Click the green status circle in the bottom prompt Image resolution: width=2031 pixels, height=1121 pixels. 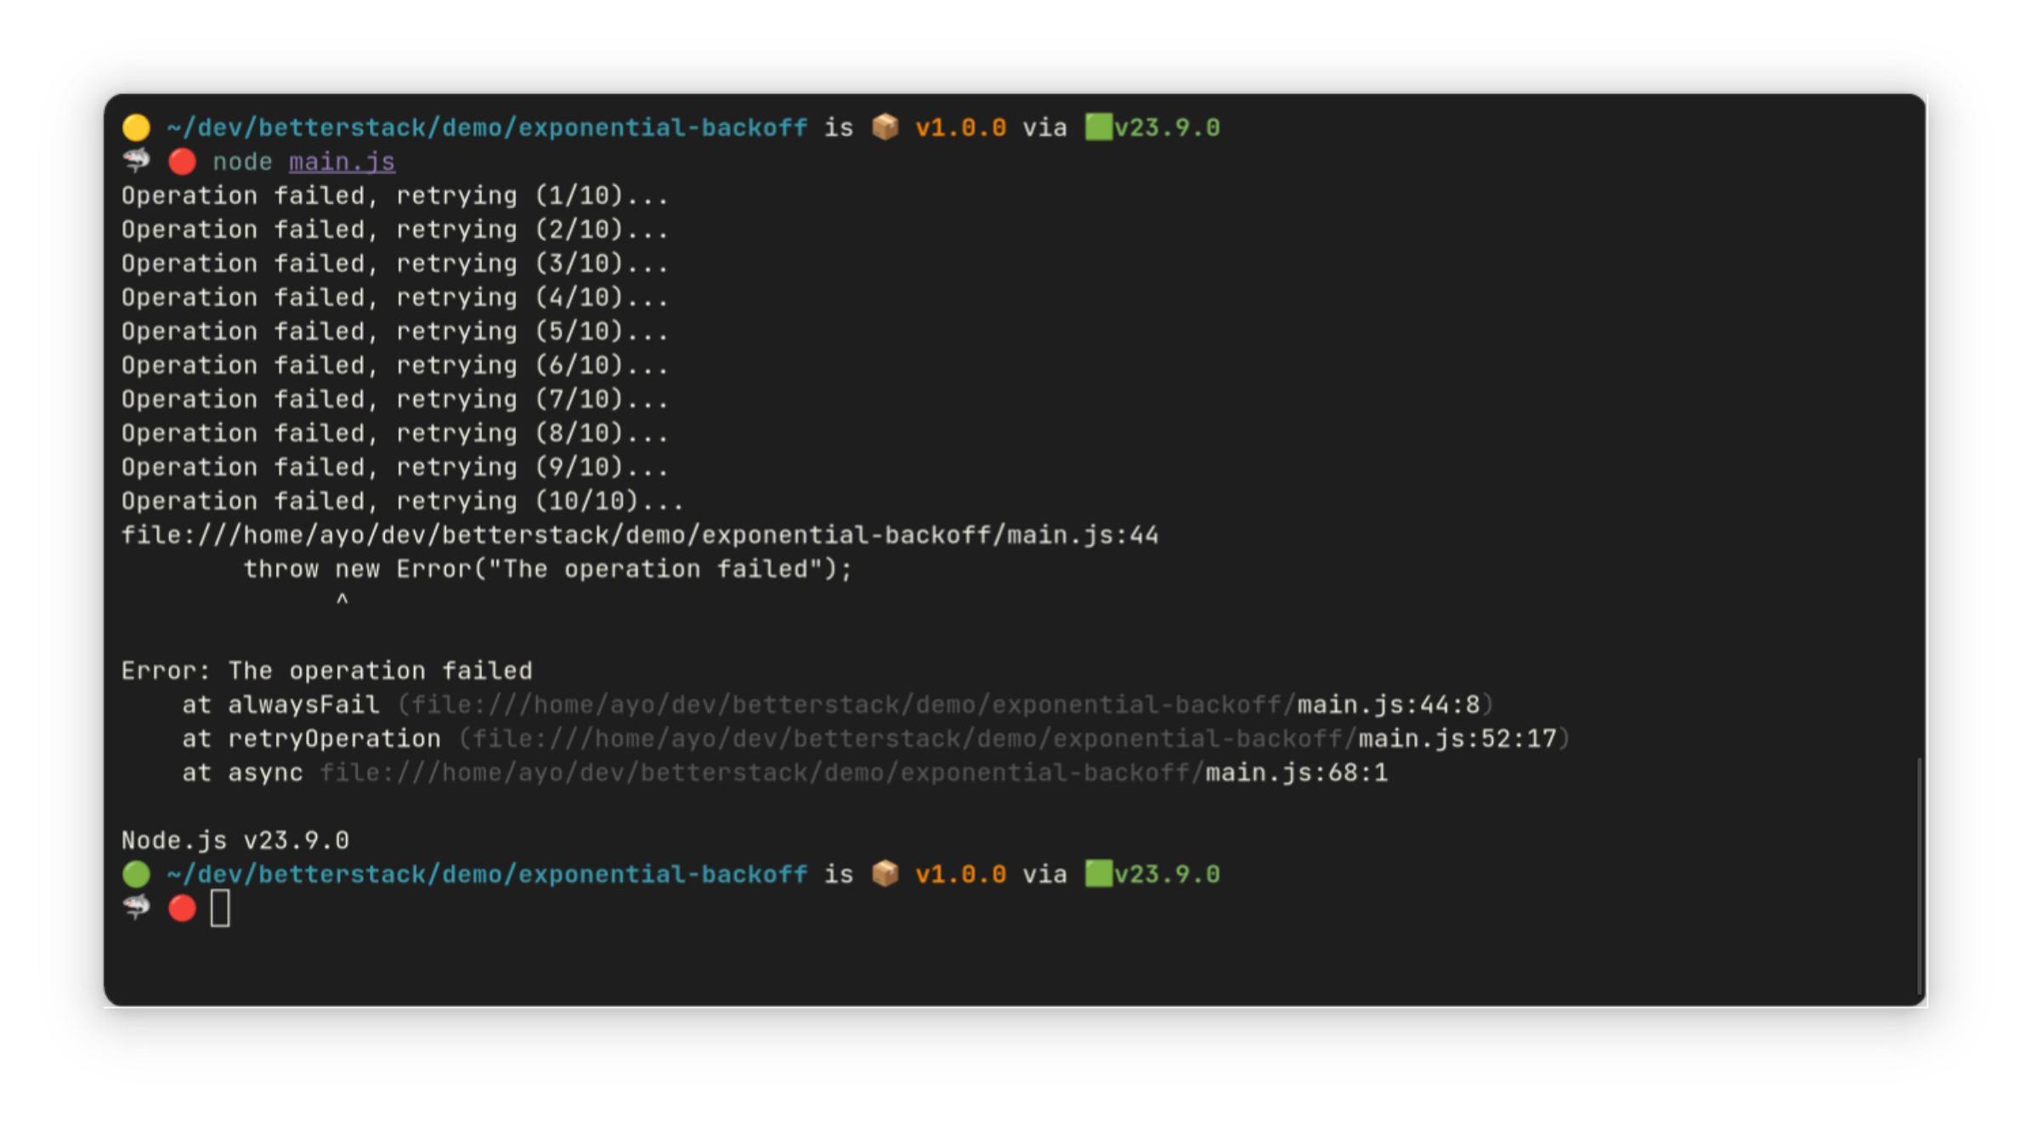click(x=136, y=874)
